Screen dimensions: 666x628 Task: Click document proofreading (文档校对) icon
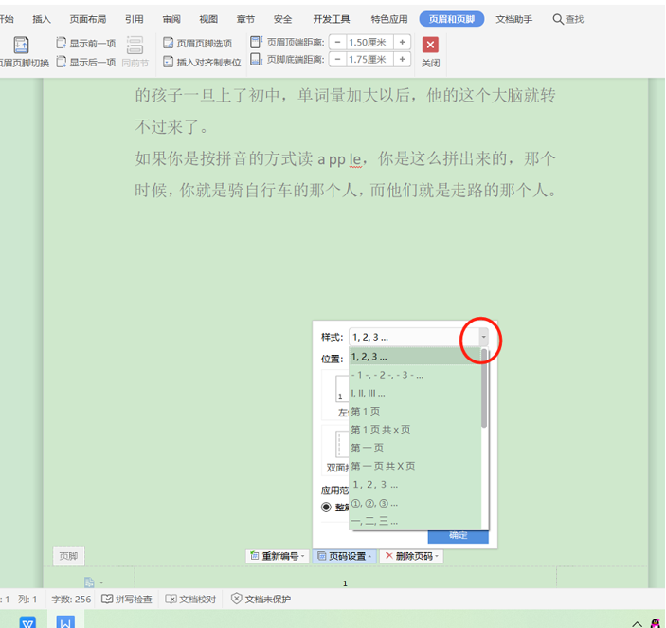(171, 599)
